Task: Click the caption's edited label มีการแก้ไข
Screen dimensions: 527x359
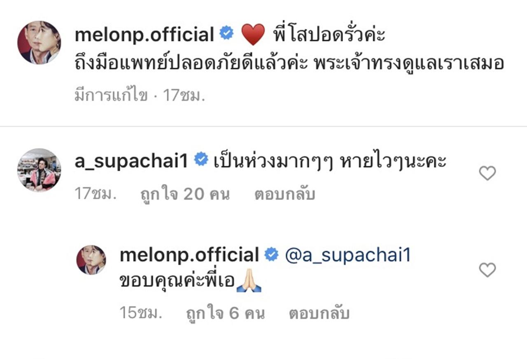Action: click(110, 96)
